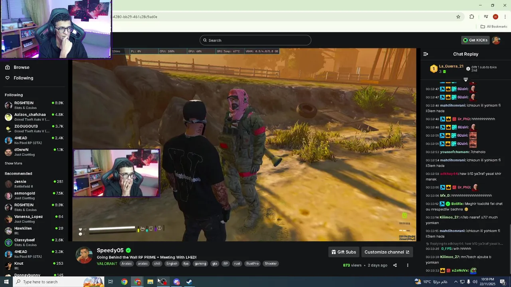The image size is (511, 287).
Task: Click the Windows taskbar search box
Action: (59, 282)
